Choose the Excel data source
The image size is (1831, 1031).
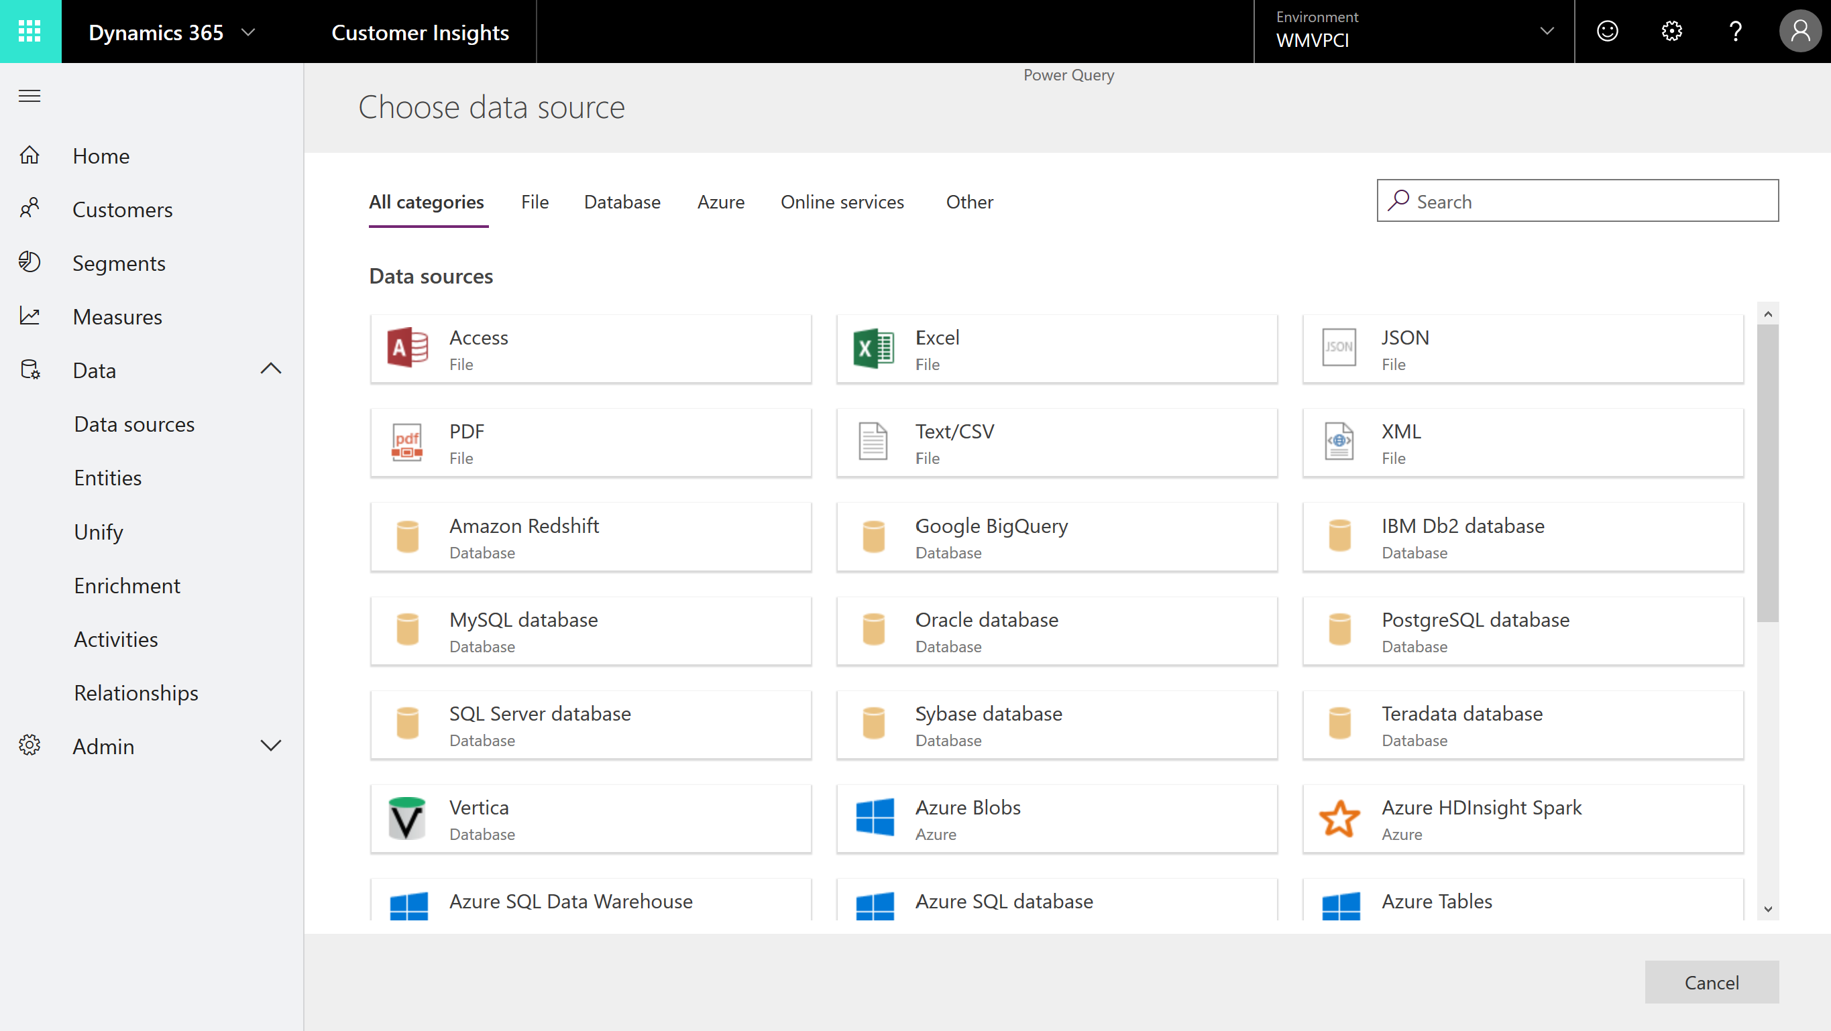point(1056,349)
